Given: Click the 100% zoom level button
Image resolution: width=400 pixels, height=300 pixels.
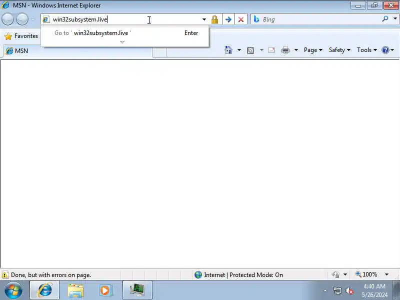Looking at the screenshot, I should (366, 274).
